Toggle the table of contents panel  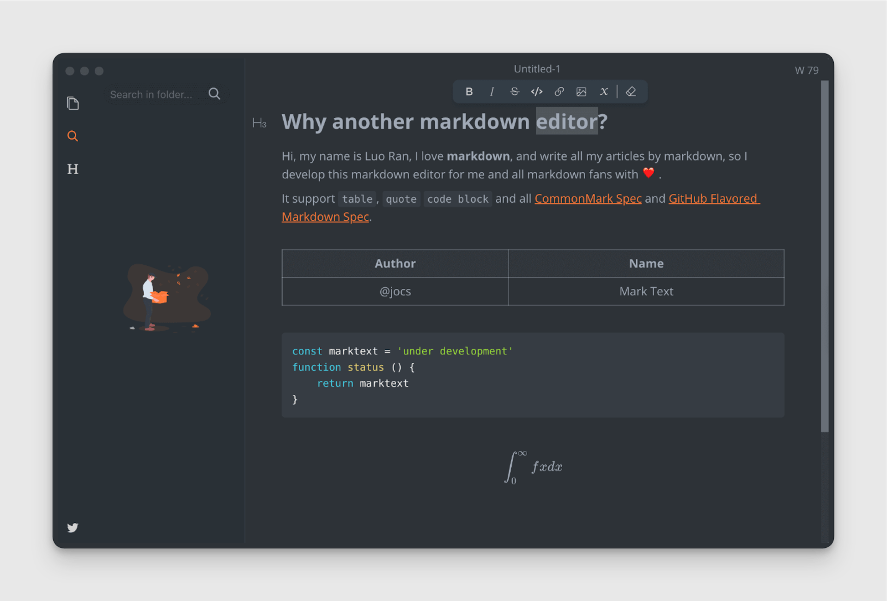73,169
